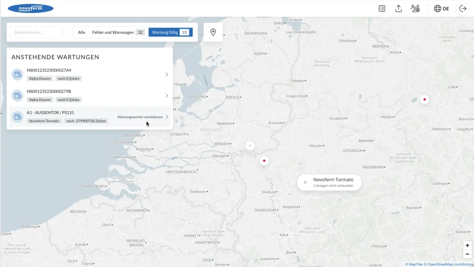Image resolution: width=474 pixels, height=267 pixels.
Task: Click calendar icon of N800123523000027A4
Action: (17, 75)
